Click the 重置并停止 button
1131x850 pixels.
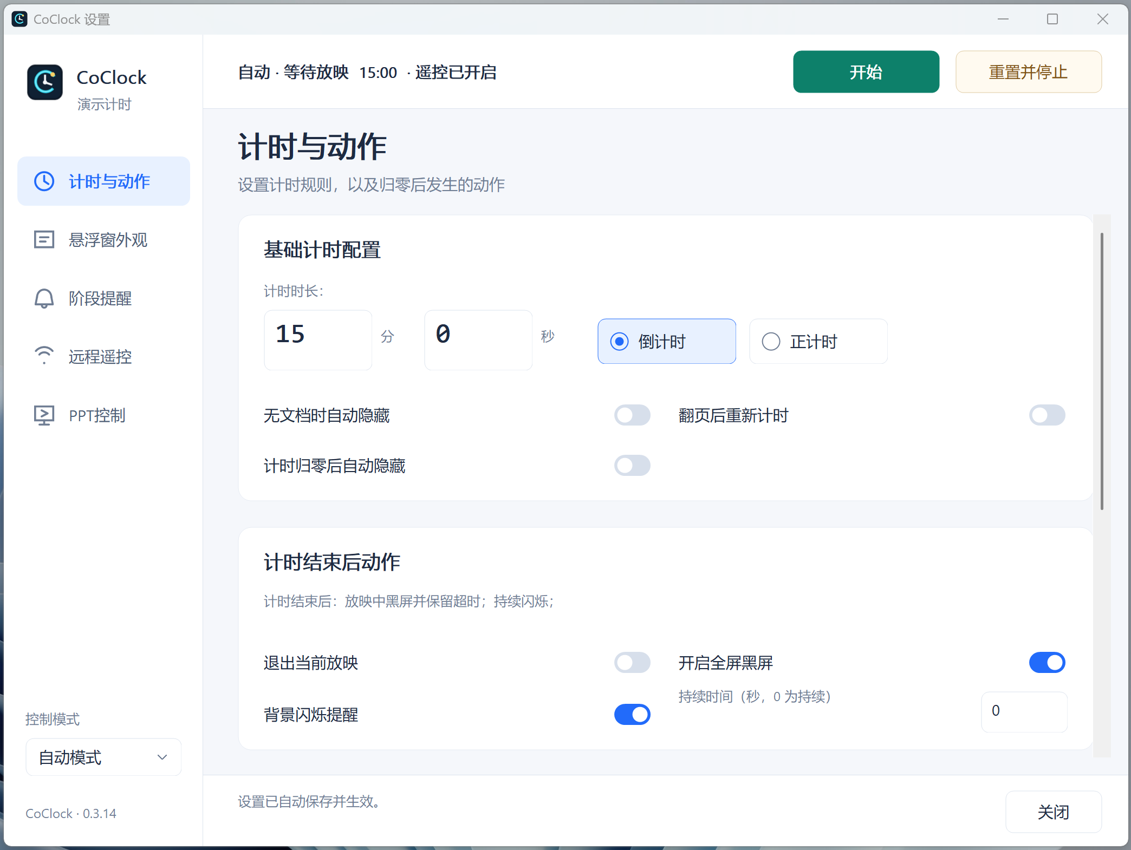1029,72
